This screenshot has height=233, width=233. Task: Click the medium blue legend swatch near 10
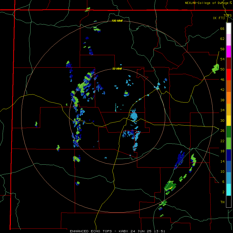[229, 166]
